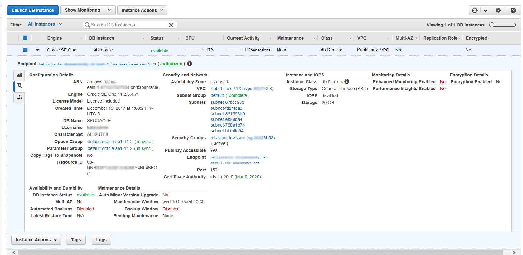
Task: Toggle the checkbox for kabiroracle row
Action: tap(25, 50)
